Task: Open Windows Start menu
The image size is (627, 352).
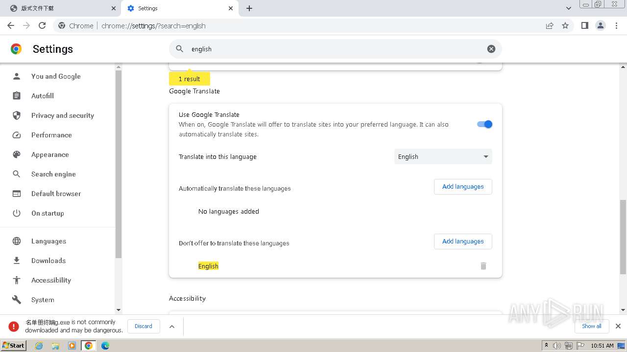Action: [13, 345]
